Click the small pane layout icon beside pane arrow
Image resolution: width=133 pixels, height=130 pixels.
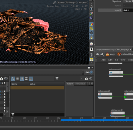click(89, 67)
